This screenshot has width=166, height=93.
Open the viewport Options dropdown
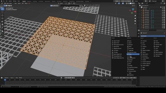coord(134,6)
